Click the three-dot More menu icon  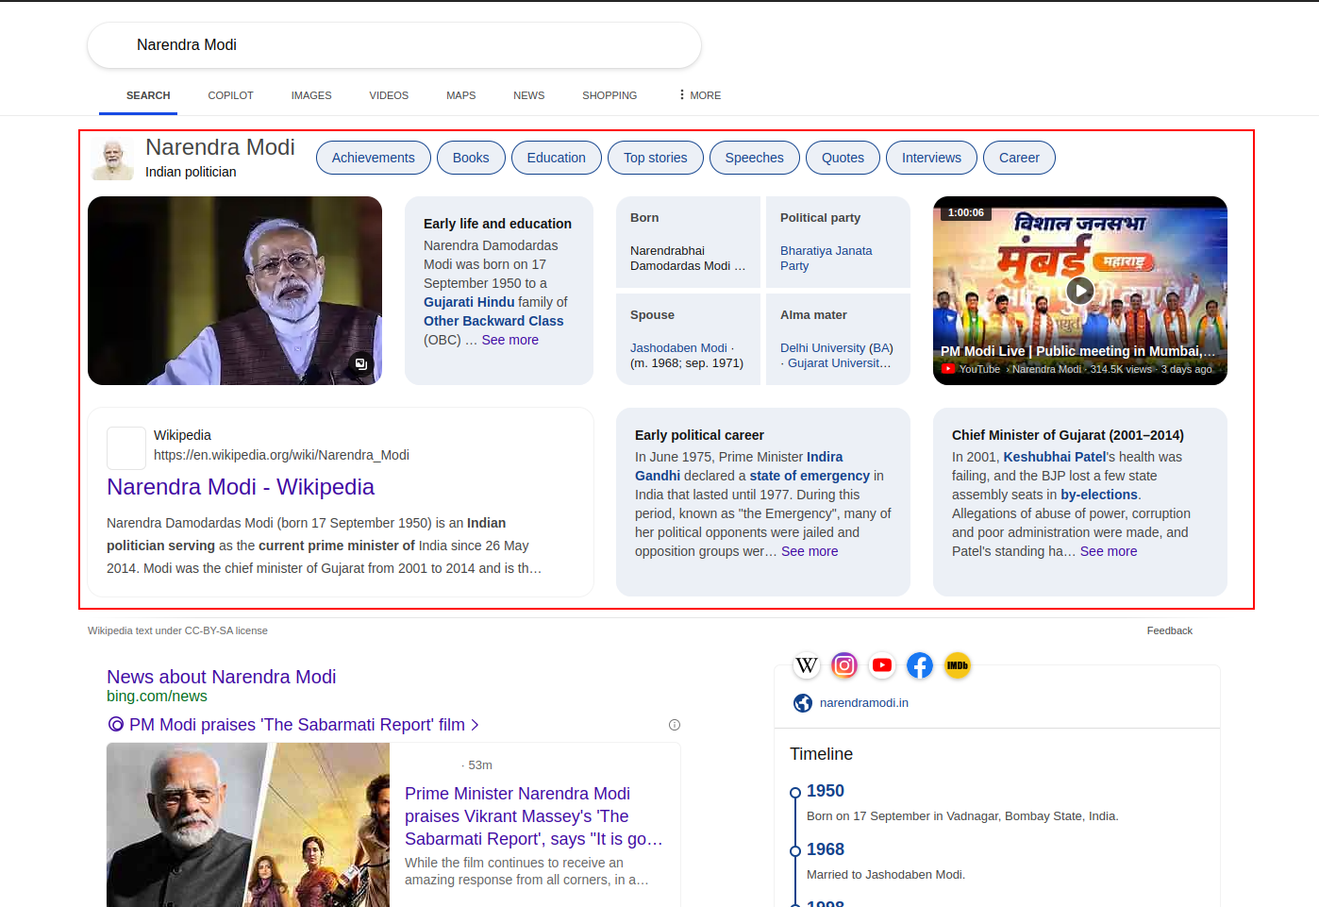681,94
